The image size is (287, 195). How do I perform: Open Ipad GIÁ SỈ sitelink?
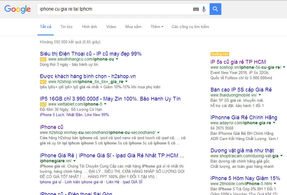click(133, 182)
